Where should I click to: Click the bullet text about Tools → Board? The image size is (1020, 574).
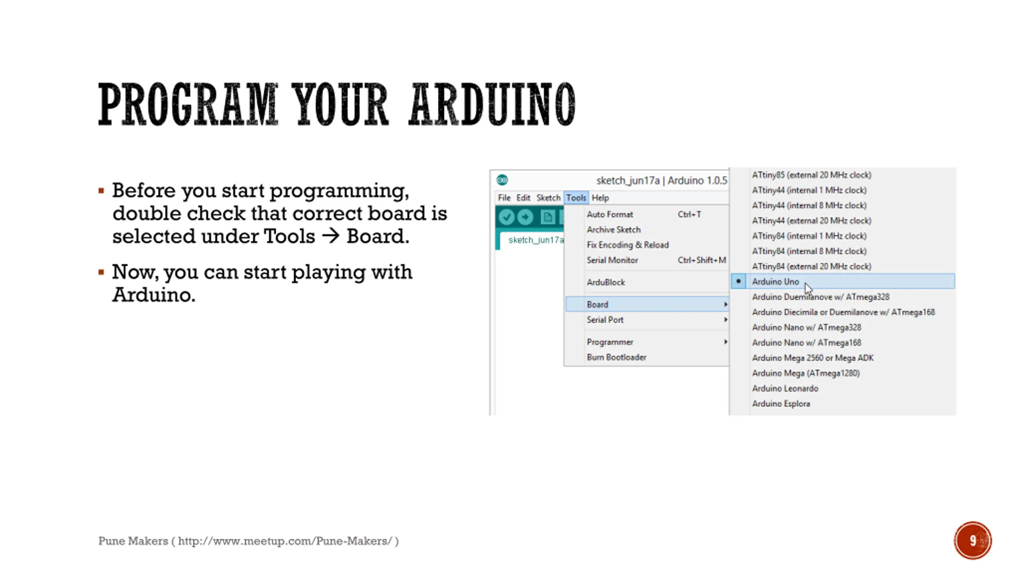[x=280, y=213]
